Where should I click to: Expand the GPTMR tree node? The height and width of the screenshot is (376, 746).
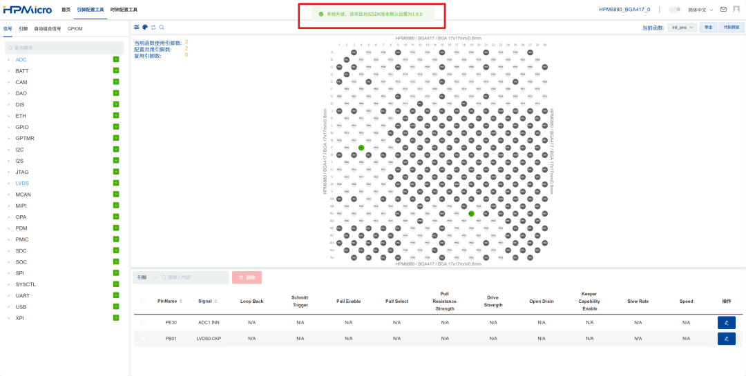(8, 138)
